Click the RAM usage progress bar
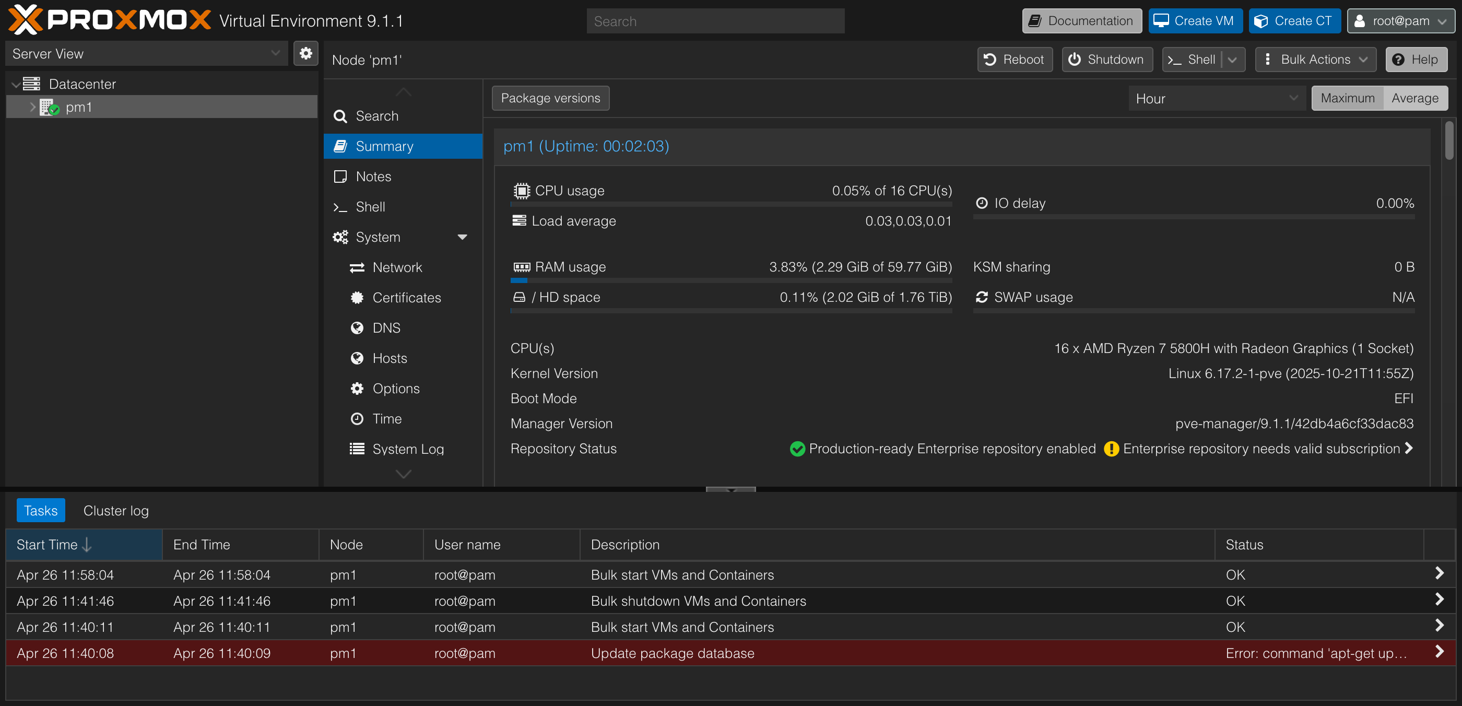Screen dimensions: 1462x706 731,280
